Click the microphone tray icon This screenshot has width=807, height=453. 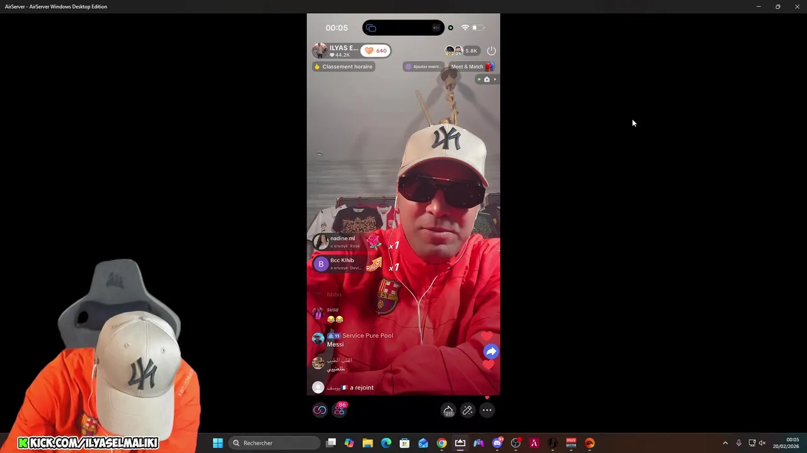739,443
